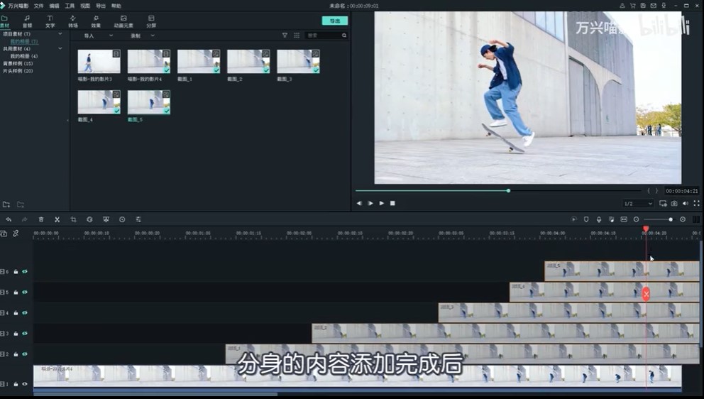
Task: Delete selected clip with trash icon
Action: [x=41, y=219]
